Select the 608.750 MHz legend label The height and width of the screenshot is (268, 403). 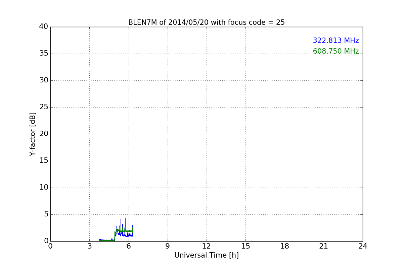336,51
